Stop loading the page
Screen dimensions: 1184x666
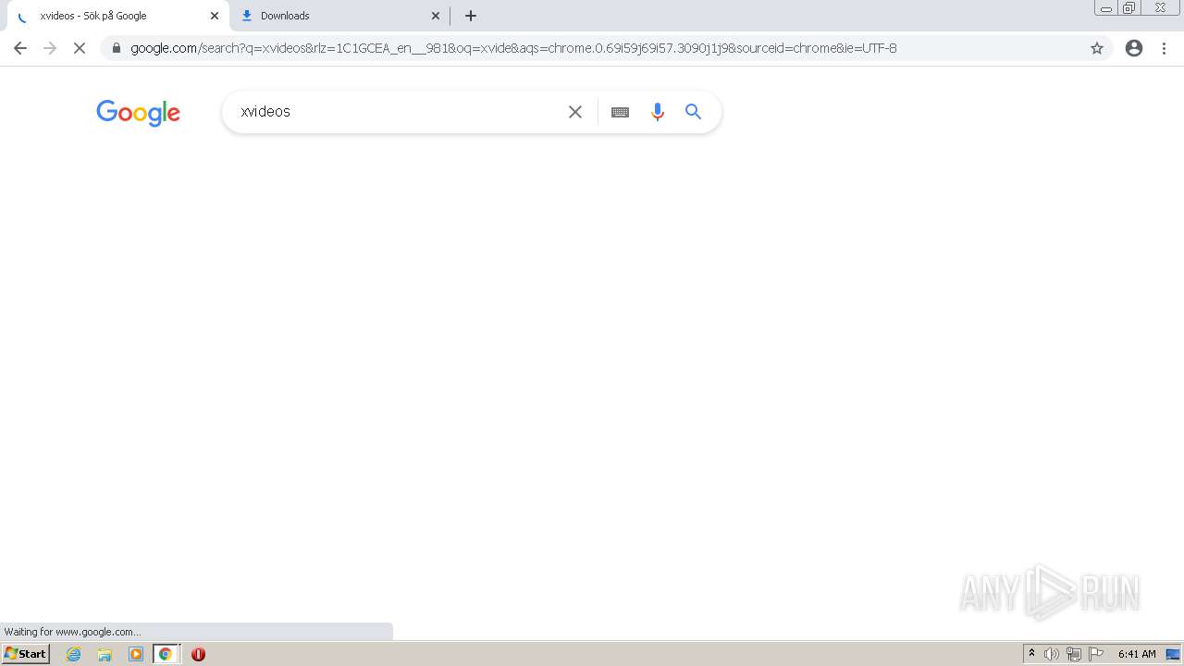point(80,48)
